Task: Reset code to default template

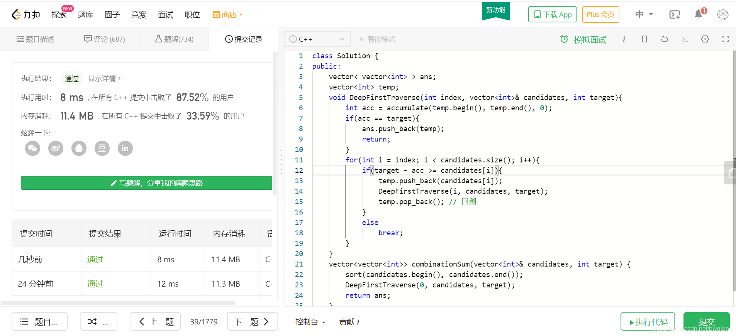Action: point(664,39)
